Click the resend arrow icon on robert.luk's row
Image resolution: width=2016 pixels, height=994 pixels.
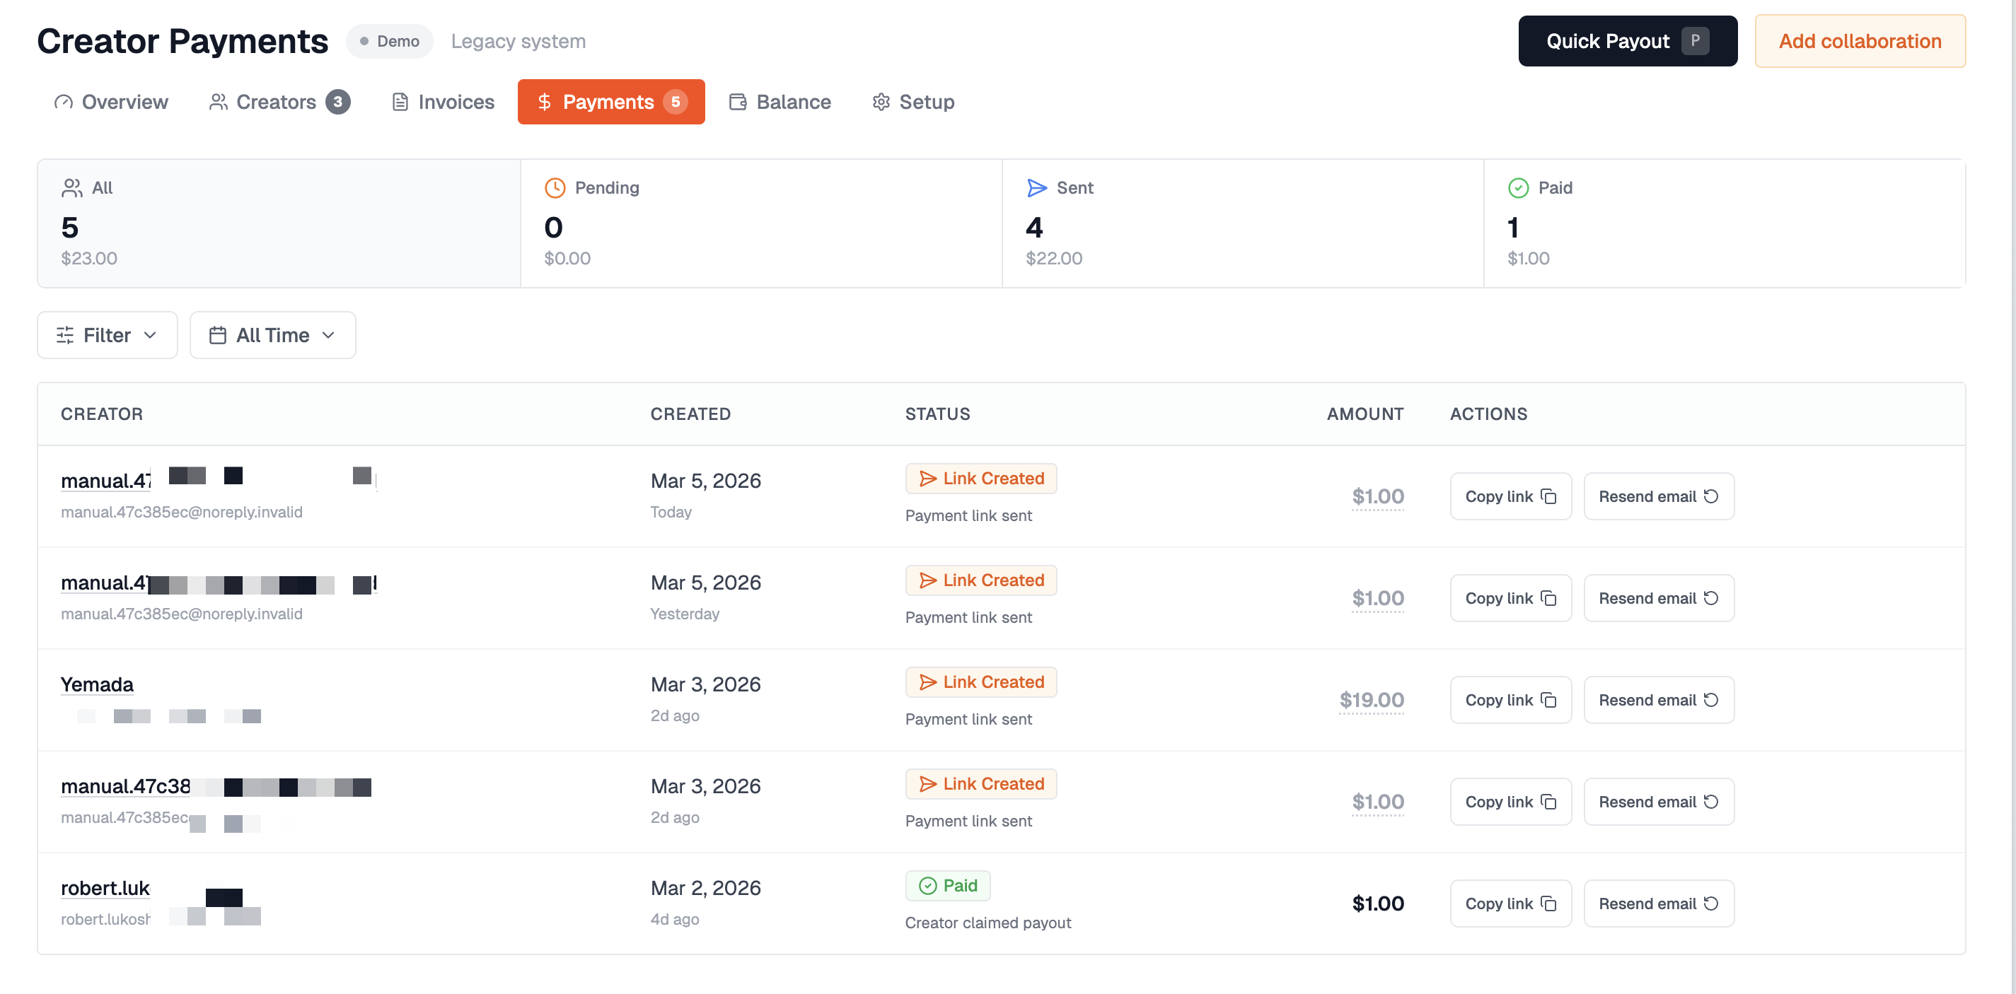pos(1711,903)
